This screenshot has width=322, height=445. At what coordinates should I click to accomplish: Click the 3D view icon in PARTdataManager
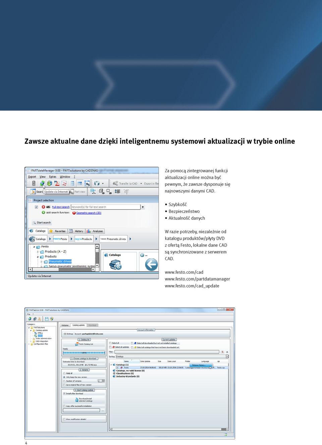(x=101, y=191)
